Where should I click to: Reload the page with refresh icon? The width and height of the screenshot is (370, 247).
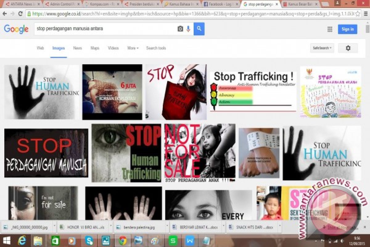click(x=20, y=14)
